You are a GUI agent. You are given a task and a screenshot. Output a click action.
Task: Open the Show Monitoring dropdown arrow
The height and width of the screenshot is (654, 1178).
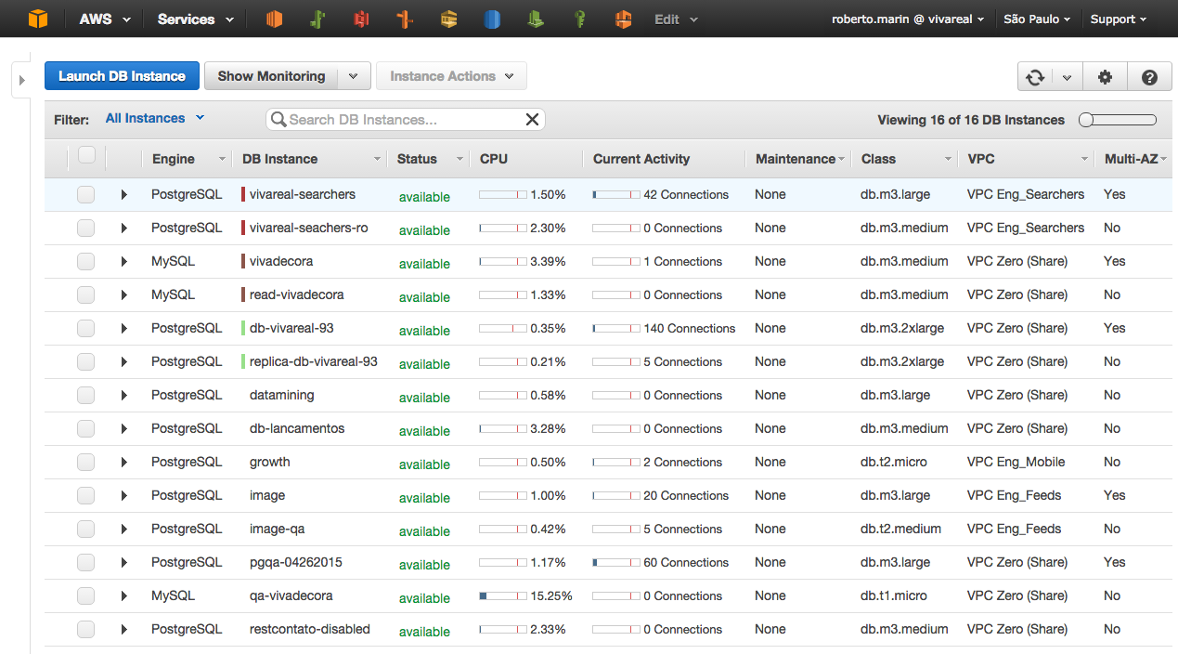pos(354,76)
